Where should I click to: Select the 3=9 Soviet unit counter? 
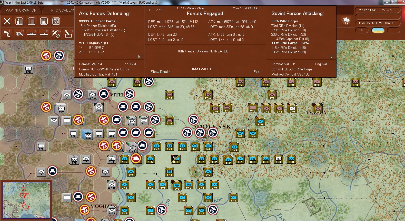tap(125, 210)
